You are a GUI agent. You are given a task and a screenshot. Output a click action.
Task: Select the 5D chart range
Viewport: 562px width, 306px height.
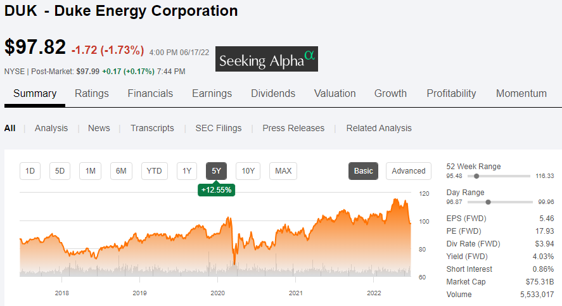click(x=60, y=171)
